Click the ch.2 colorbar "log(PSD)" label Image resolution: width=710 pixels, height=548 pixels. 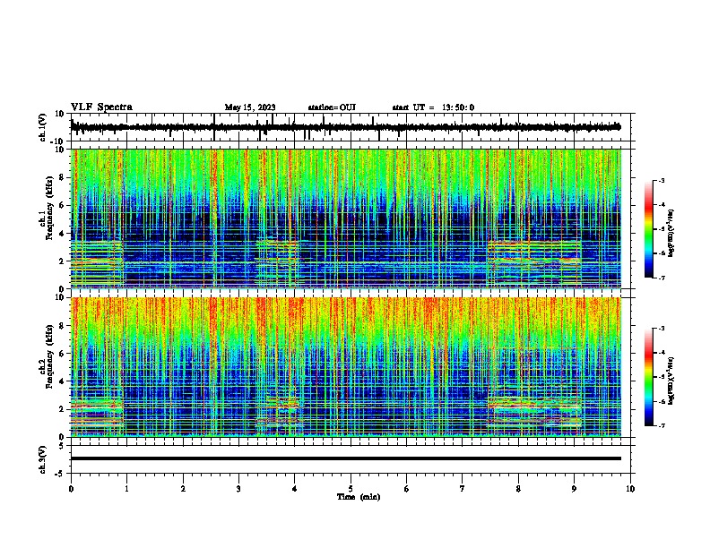671,381
